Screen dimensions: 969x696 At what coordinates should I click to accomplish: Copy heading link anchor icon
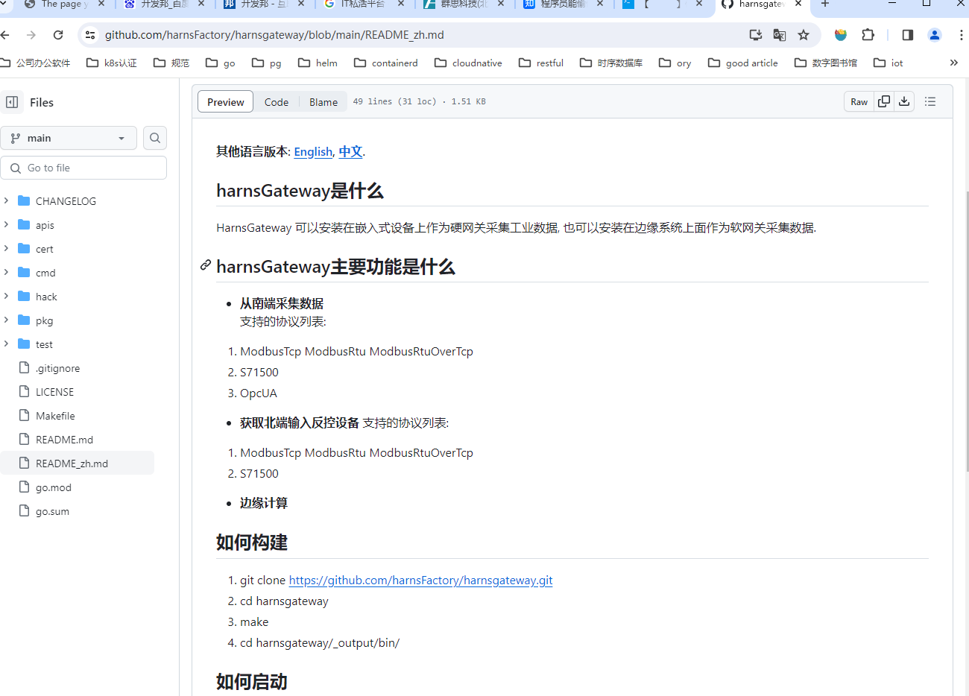click(x=206, y=265)
